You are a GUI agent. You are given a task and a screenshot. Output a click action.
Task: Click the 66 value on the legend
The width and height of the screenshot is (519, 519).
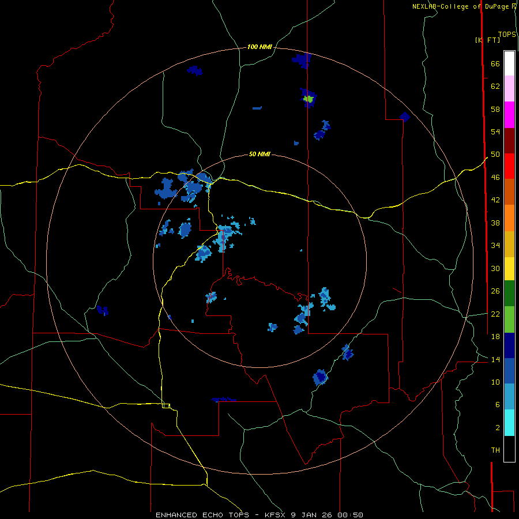coord(495,63)
